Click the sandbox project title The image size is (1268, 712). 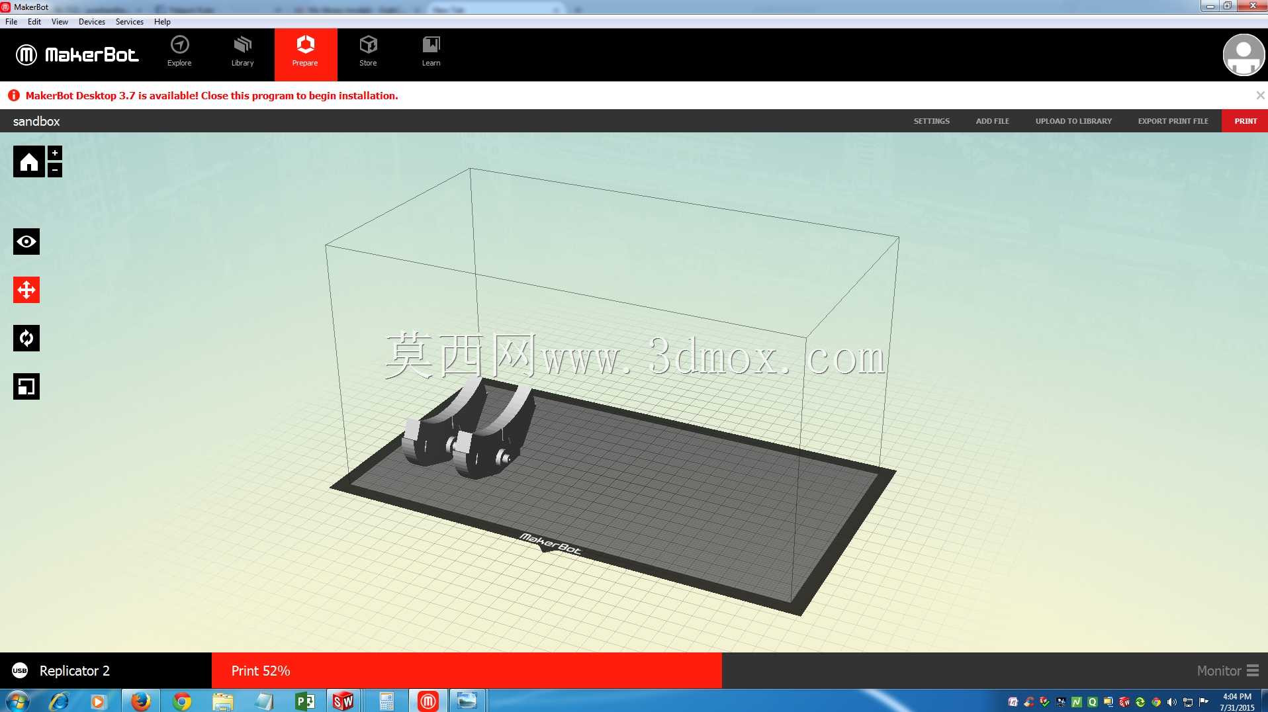click(36, 121)
